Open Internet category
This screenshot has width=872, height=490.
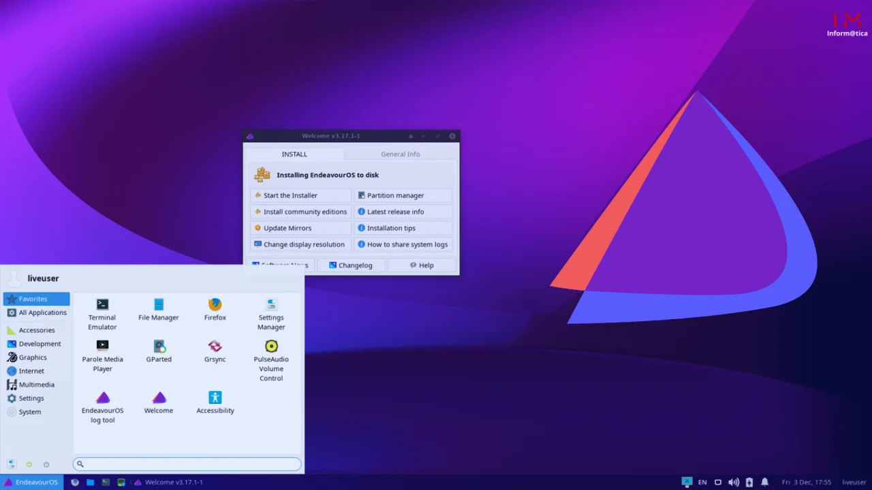(37, 371)
